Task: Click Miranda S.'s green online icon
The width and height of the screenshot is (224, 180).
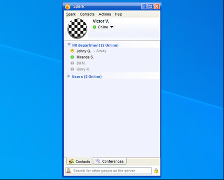Action: tap(72, 57)
